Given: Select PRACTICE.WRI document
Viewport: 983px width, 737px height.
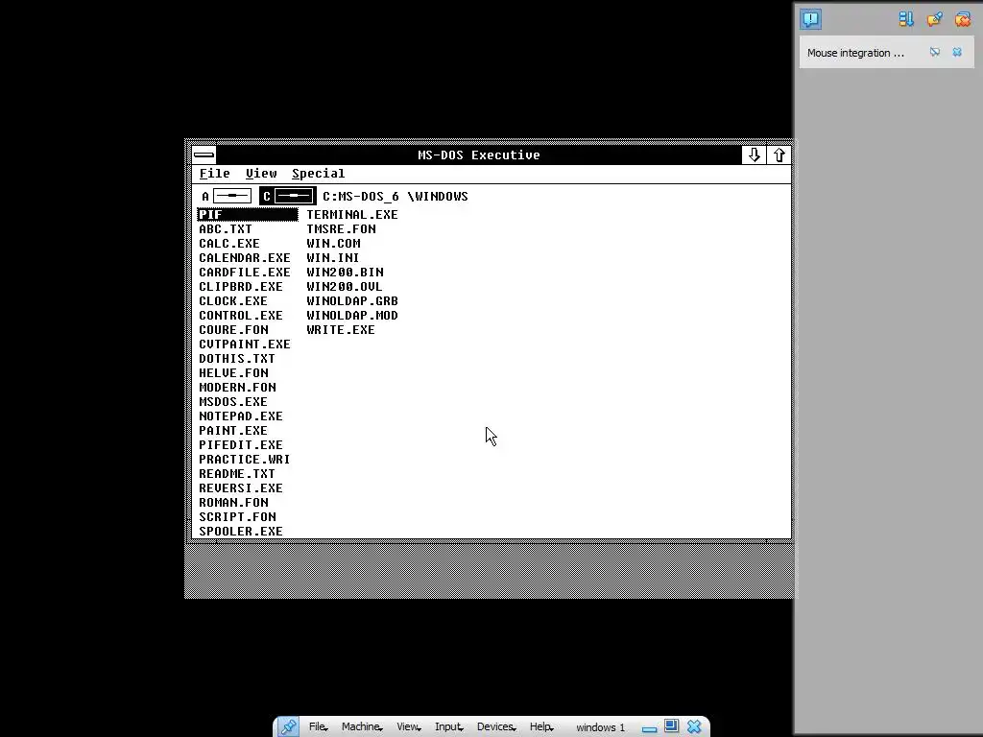Looking at the screenshot, I should (245, 460).
